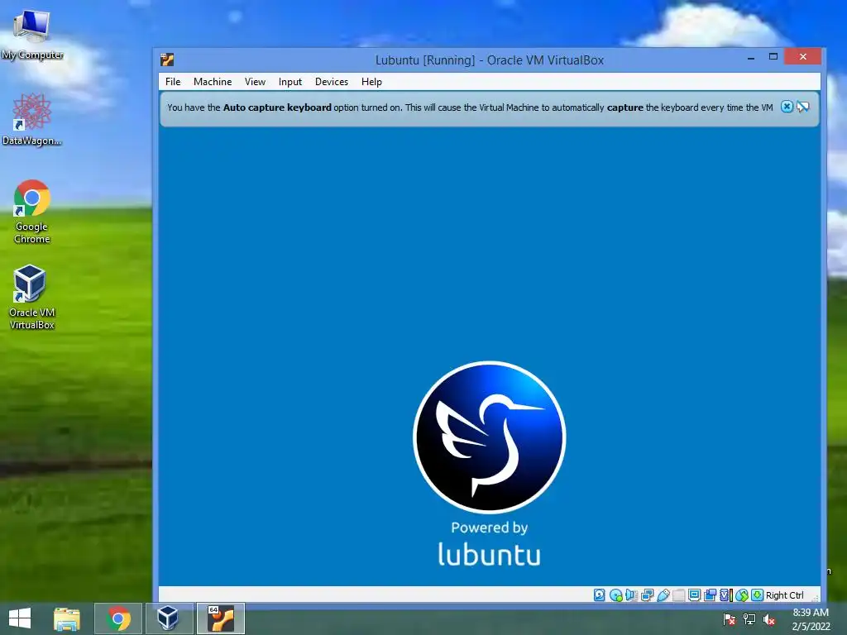This screenshot has width=847, height=635.
Task: Open the File menu in VirtualBox
Action: coord(173,82)
